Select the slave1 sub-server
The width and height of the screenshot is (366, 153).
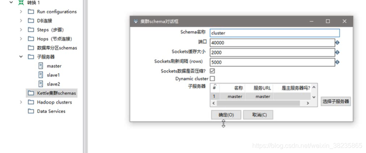point(53,75)
